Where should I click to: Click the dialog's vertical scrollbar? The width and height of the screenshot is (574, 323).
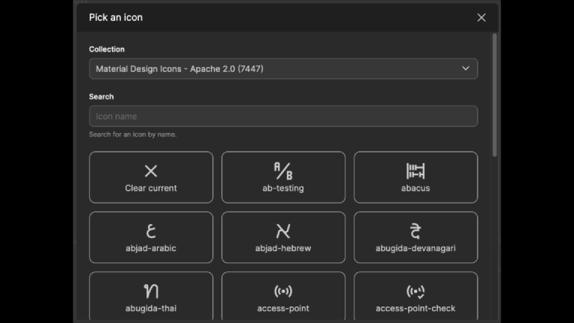click(x=495, y=95)
